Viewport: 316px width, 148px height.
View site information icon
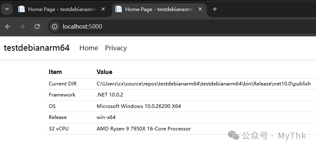click(55, 27)
